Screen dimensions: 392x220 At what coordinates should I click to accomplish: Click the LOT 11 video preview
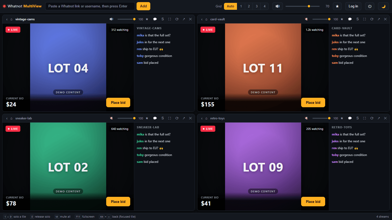tap(263, 67)
